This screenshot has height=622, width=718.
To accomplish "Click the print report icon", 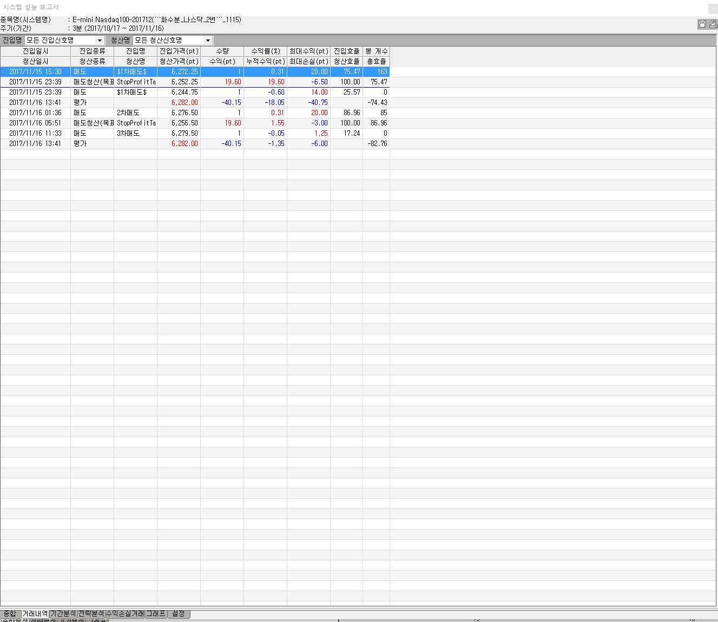I will tap(713, 24).
